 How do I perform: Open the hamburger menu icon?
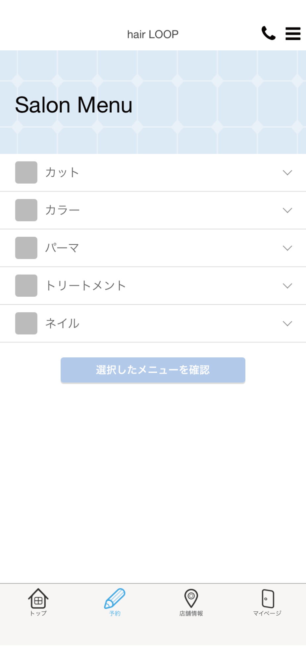(x=293, y=33)
